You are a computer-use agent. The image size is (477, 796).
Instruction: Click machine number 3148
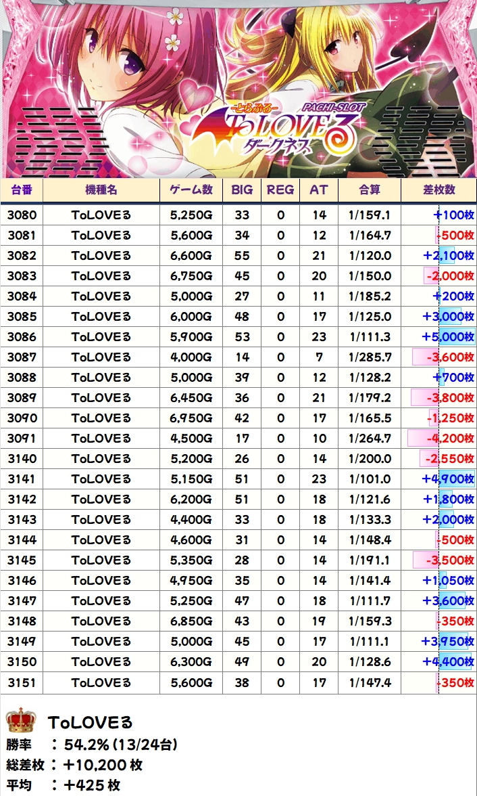[x=22, y=621]
